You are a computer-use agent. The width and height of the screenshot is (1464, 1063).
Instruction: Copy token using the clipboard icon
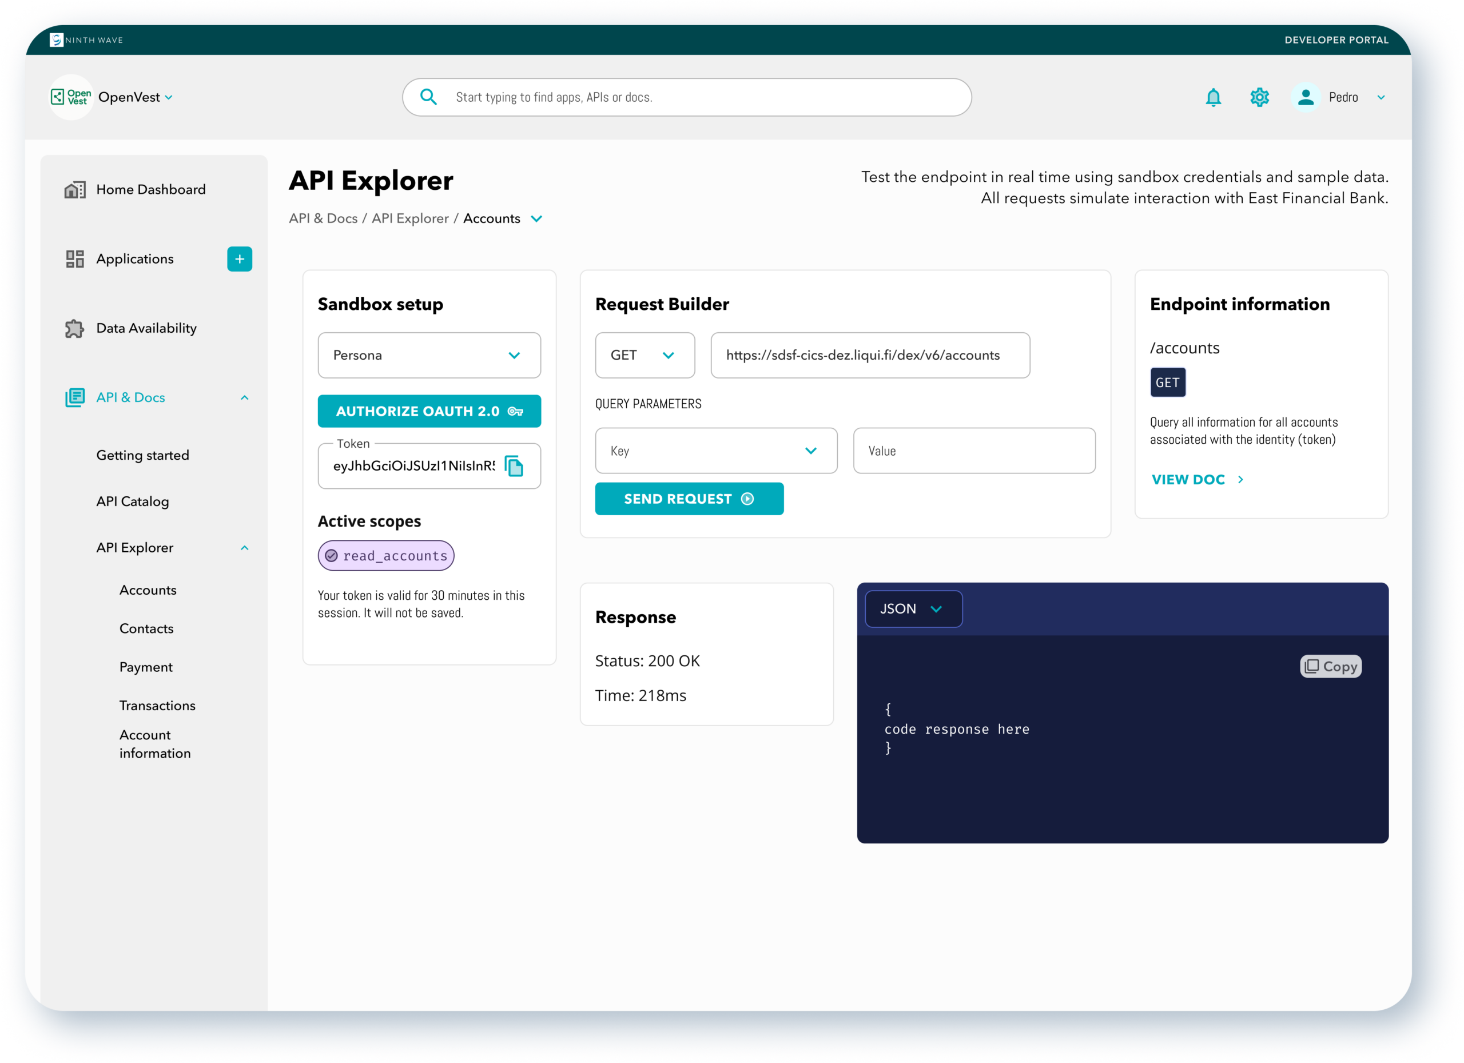[515, 466]
